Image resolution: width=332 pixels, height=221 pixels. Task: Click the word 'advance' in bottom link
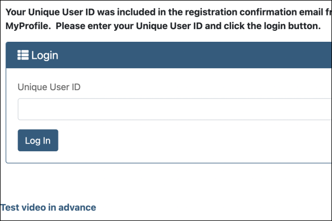(77, 207)
